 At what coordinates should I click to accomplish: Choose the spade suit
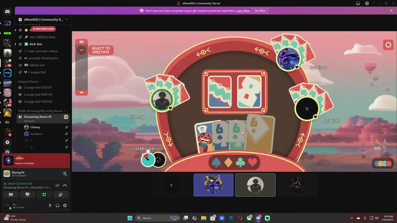pyautogui.click(x=216, y=162)
